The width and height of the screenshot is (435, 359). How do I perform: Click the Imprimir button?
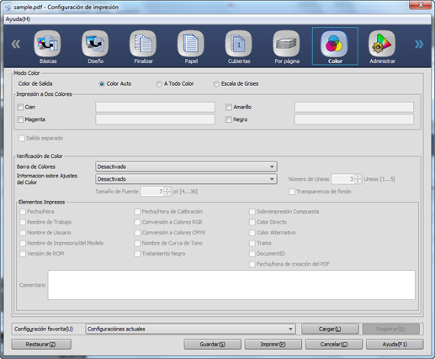coord(273,344)
